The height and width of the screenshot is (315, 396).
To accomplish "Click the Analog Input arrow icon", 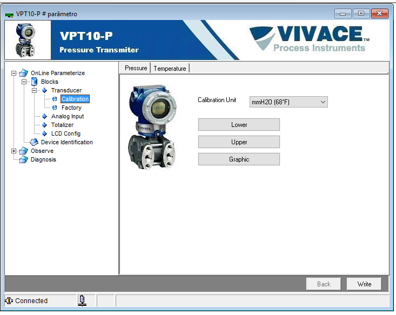I will click(44, 116).
